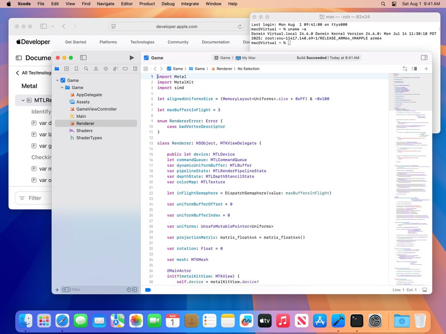Open the Issue navigator warning icon
Viewport: 446px width, 334px height.
click(96, 68)
